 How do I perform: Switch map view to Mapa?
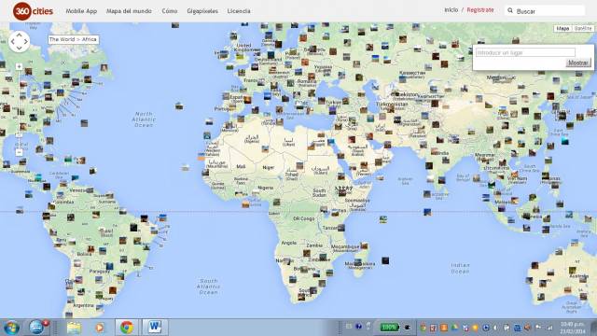[x=562, y=29]
